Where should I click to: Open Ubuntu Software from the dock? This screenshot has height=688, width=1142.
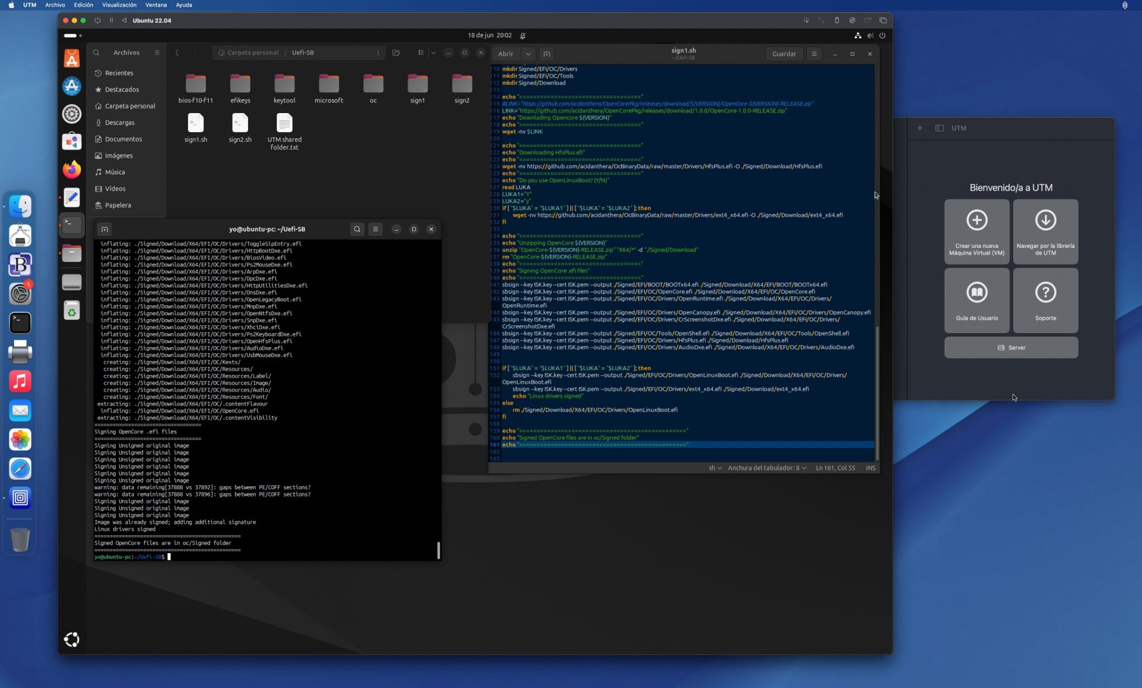pos(71,57)
